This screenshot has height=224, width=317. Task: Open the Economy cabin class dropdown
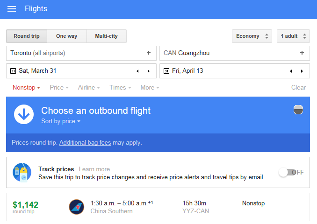pos(252,36)
